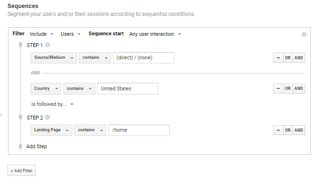This screenshot has height=183, width=321.
Task: Open the Include filter dropdown
Action: tap(41, 34)
